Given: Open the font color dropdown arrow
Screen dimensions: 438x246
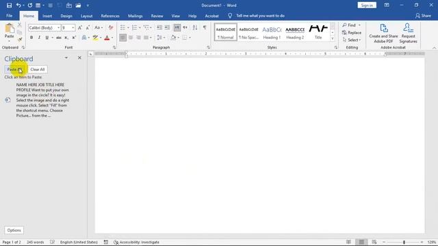Looking at the screenshot, I should pos(112,38).
